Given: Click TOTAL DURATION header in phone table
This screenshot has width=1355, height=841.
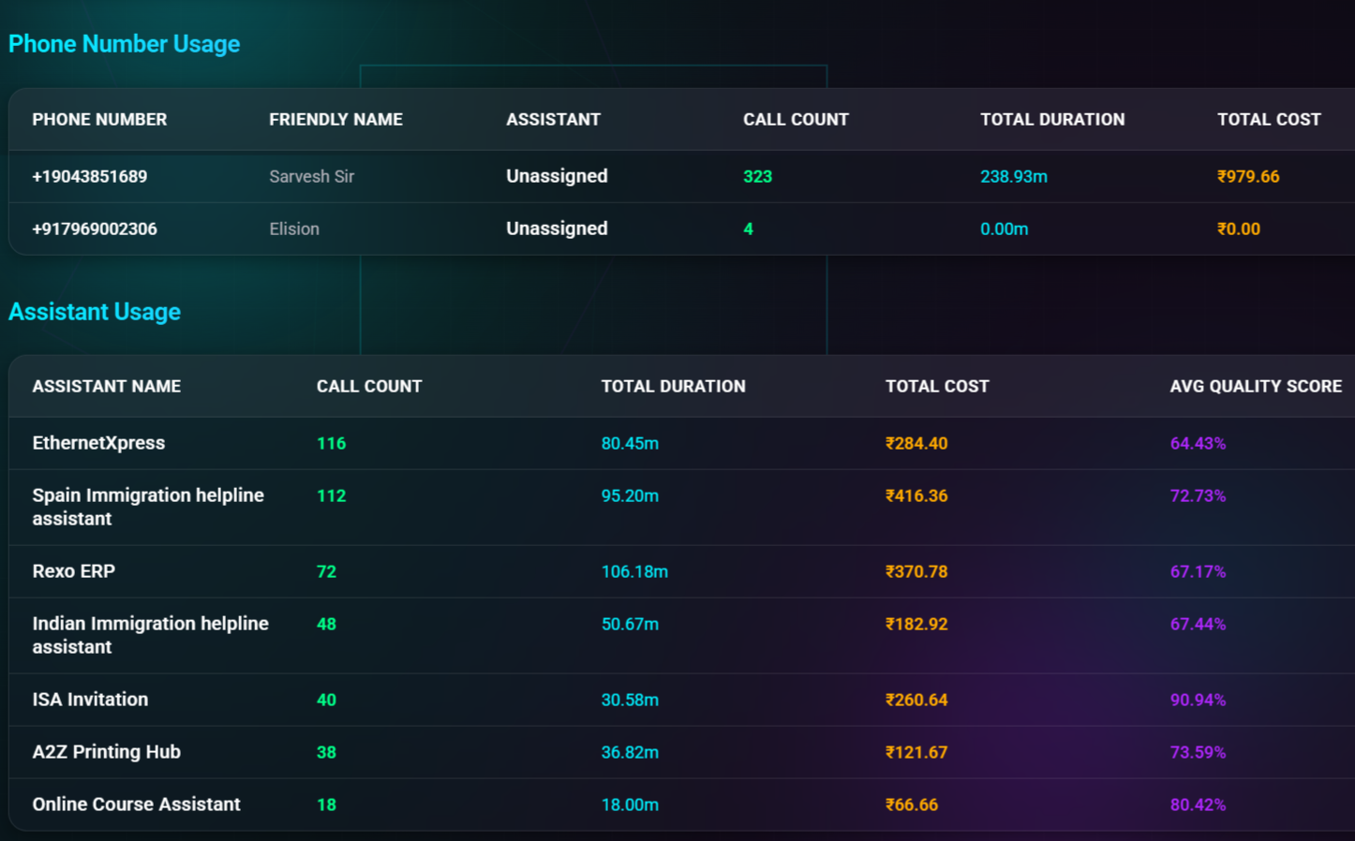Looking at the screenshot, I should [x=1052, y=120].
